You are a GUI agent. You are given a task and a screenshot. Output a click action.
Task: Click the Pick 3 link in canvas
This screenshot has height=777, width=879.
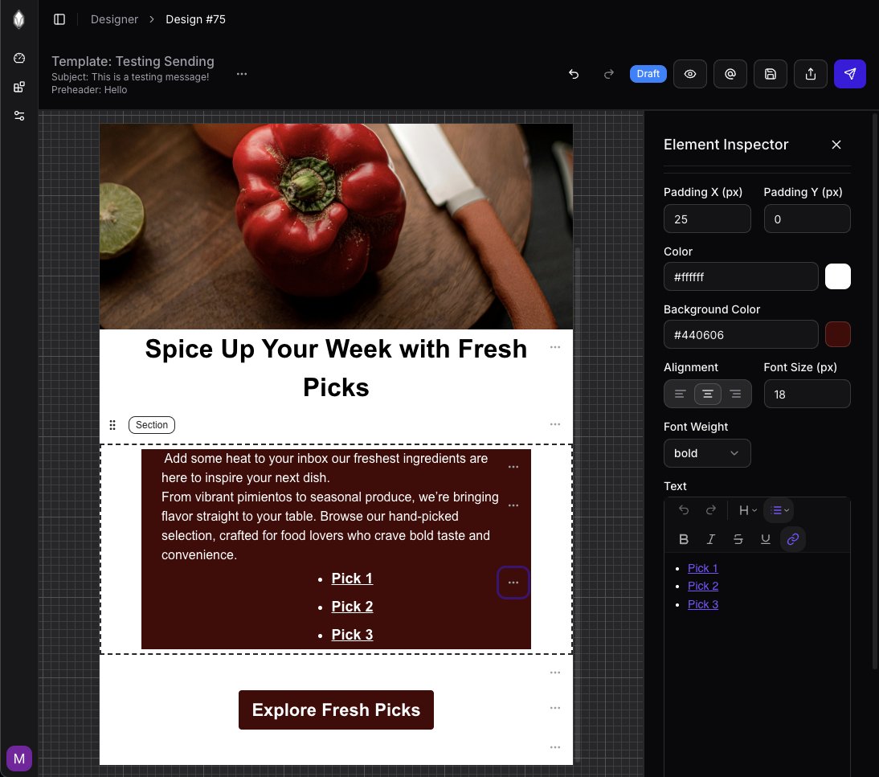[x=352, y=635]
